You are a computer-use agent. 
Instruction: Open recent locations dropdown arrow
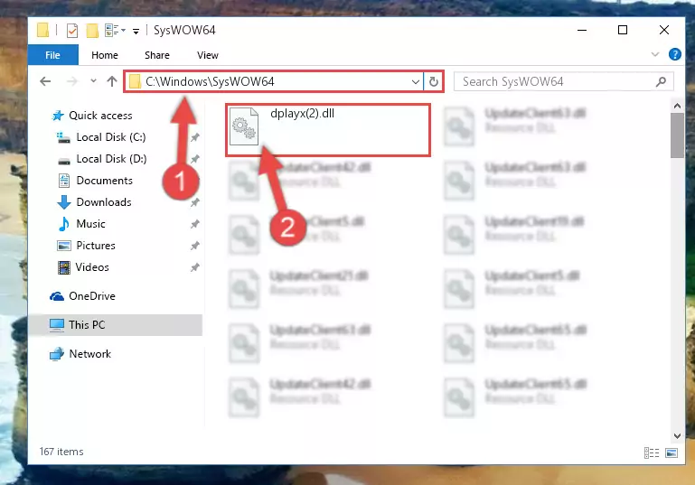pos(93,81)
